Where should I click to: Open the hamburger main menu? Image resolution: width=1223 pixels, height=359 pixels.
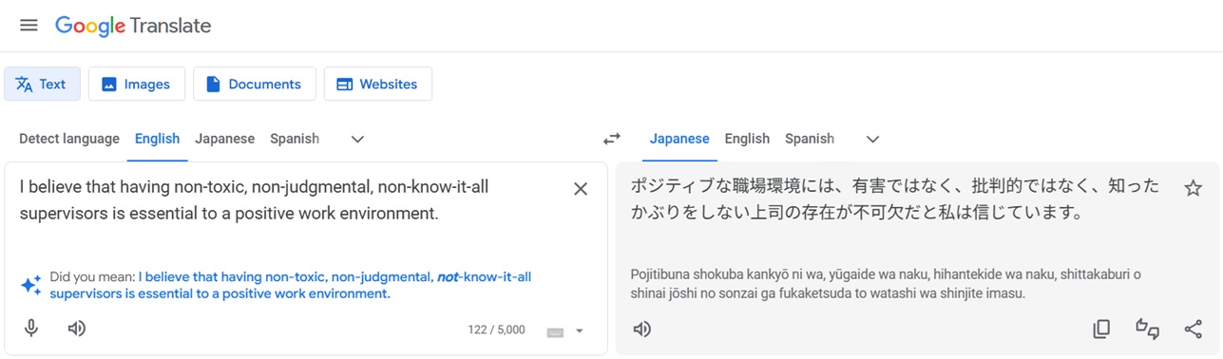click(29, 26)
